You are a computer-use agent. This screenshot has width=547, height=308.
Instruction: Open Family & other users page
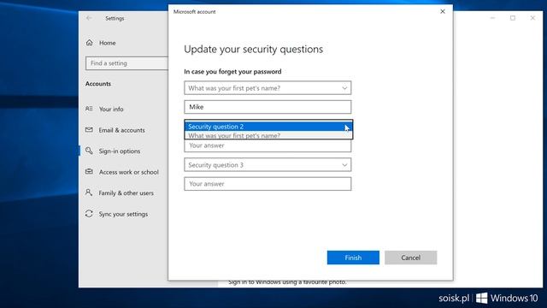(x=126, y=192)
